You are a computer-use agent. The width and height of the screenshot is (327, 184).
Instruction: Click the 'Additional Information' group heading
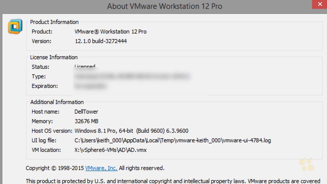coord(57,102)
